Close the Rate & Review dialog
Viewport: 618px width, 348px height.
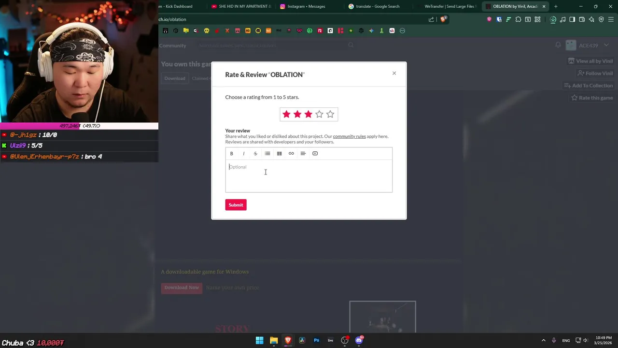point(394,73)
